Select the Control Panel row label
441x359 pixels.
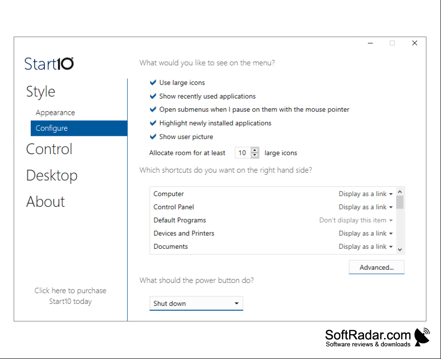(173, 207)
